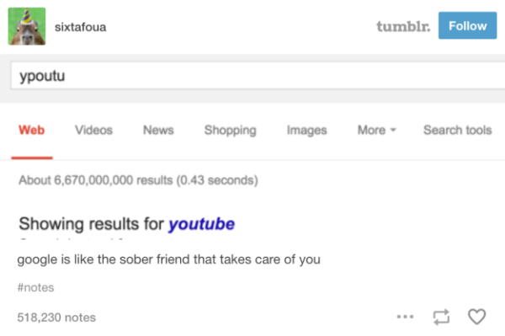
Task: Select the Web search tab
Action: (32, 131)
